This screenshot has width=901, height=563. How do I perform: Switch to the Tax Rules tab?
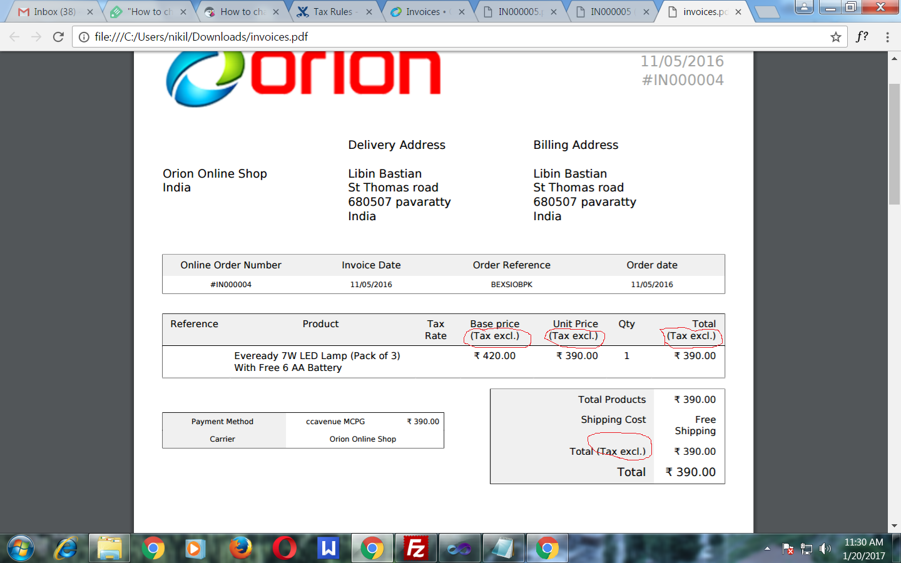click(335, 12)
